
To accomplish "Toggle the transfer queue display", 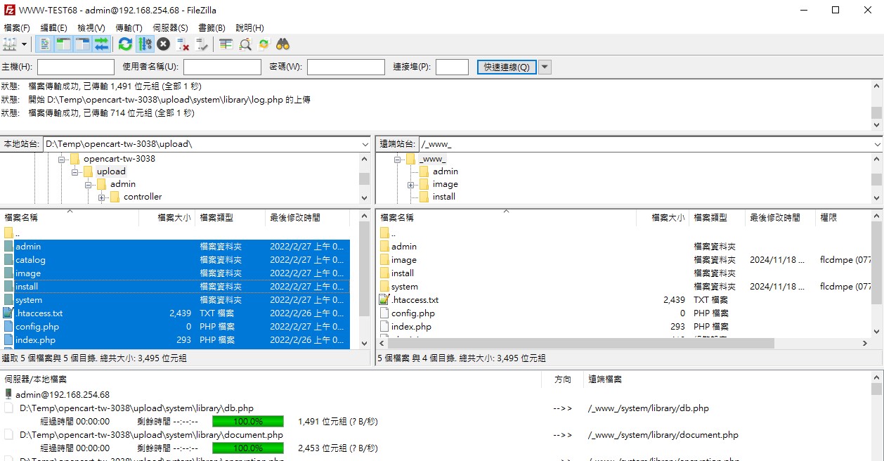I will 102,44.
